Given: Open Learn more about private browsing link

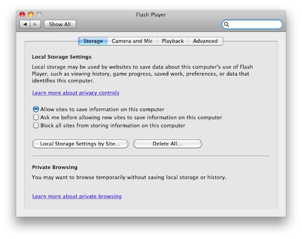Looking at the screenshot, I should pyautogui.click(x=77, y=196).
